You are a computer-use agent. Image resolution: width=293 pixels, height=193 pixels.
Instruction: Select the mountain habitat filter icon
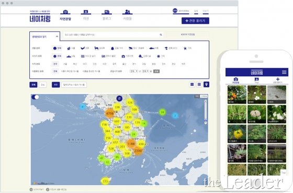(x=69, y=56)
